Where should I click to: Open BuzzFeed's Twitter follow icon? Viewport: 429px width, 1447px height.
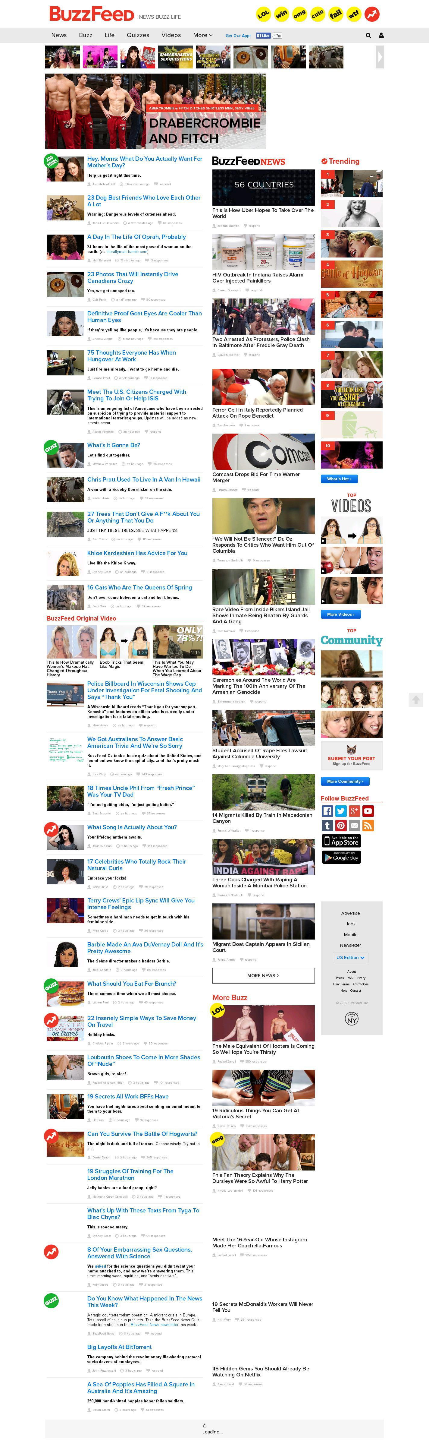coord(341,811)
